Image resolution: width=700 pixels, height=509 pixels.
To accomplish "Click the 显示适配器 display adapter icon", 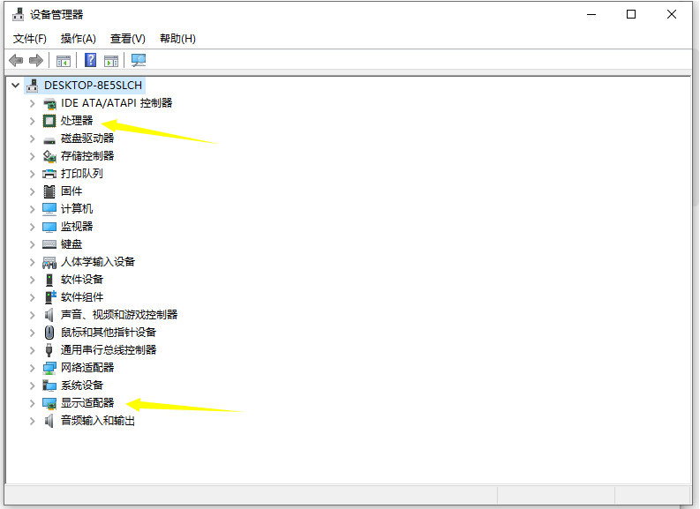I will pos(49,403).
